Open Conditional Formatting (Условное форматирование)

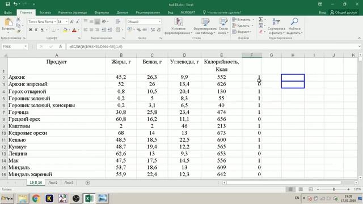pos(178,27)
